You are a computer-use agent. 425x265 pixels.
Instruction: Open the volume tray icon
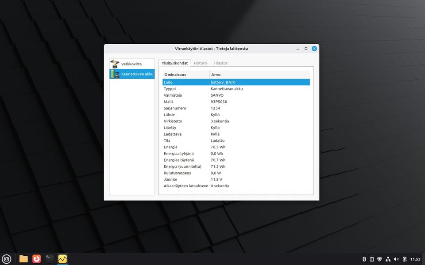pyautogui.click(x=396, y=259)
